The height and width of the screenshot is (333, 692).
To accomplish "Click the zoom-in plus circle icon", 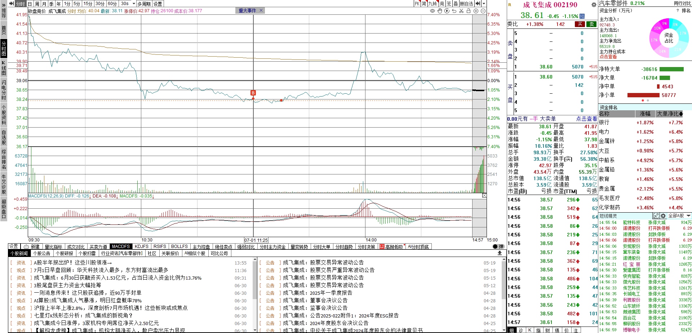I will coord(476,11).
